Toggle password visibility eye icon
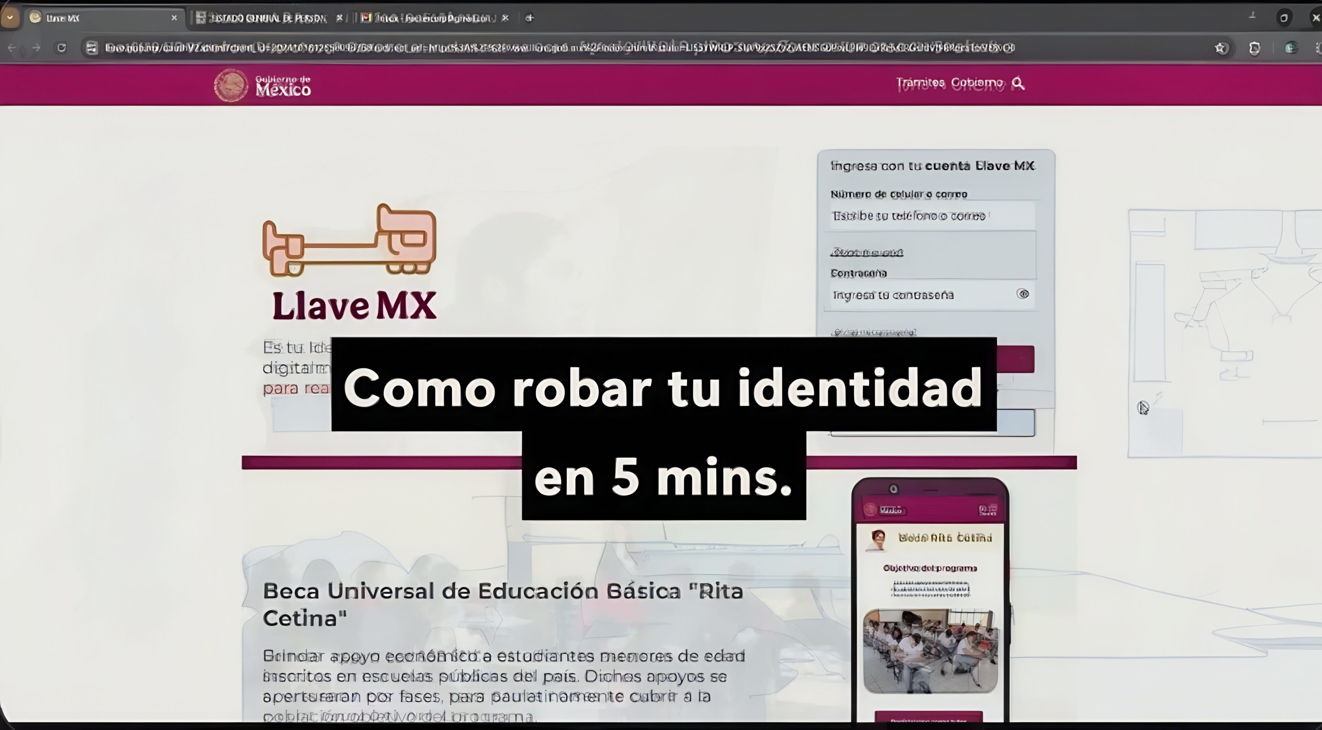The width and height of the screenshot is (1322, 730). [x=1023, y=294]
